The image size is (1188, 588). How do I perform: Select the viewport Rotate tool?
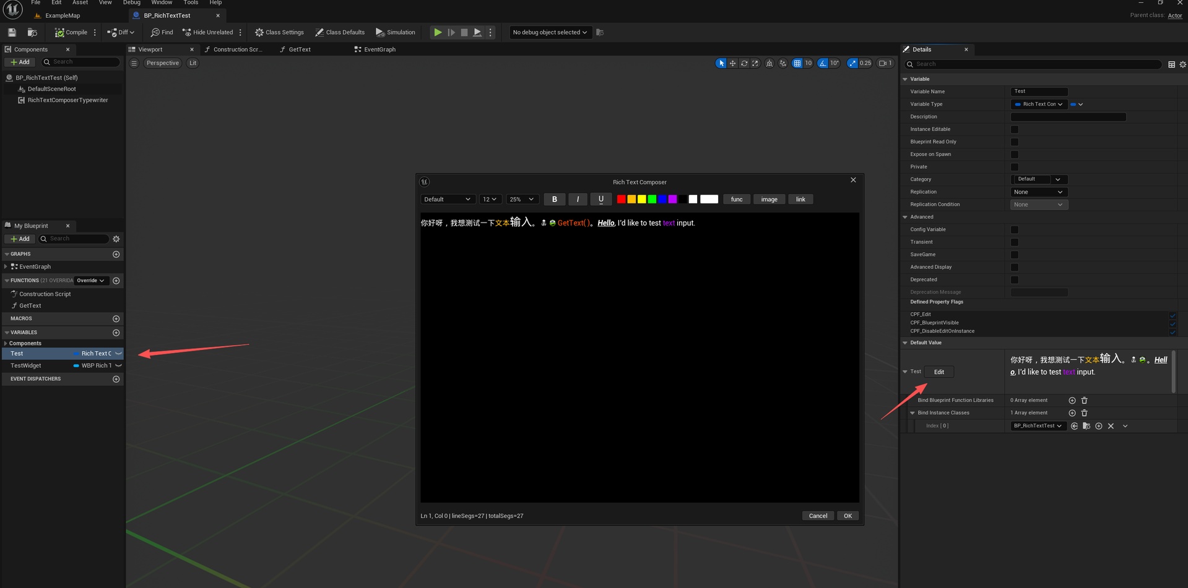[744, 63]
